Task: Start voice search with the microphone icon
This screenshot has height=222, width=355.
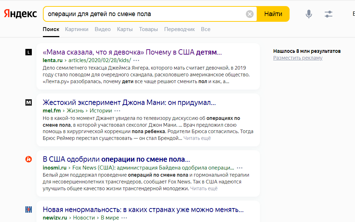Action: tap(309, 14)
